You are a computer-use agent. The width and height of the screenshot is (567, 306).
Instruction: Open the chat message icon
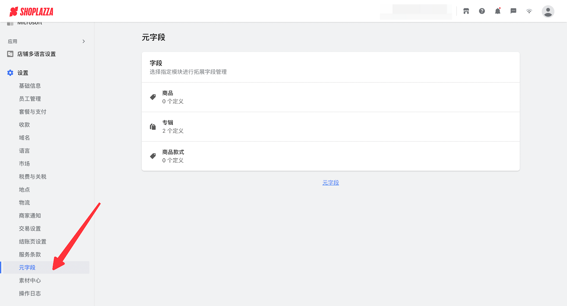[x=513, y=11]
